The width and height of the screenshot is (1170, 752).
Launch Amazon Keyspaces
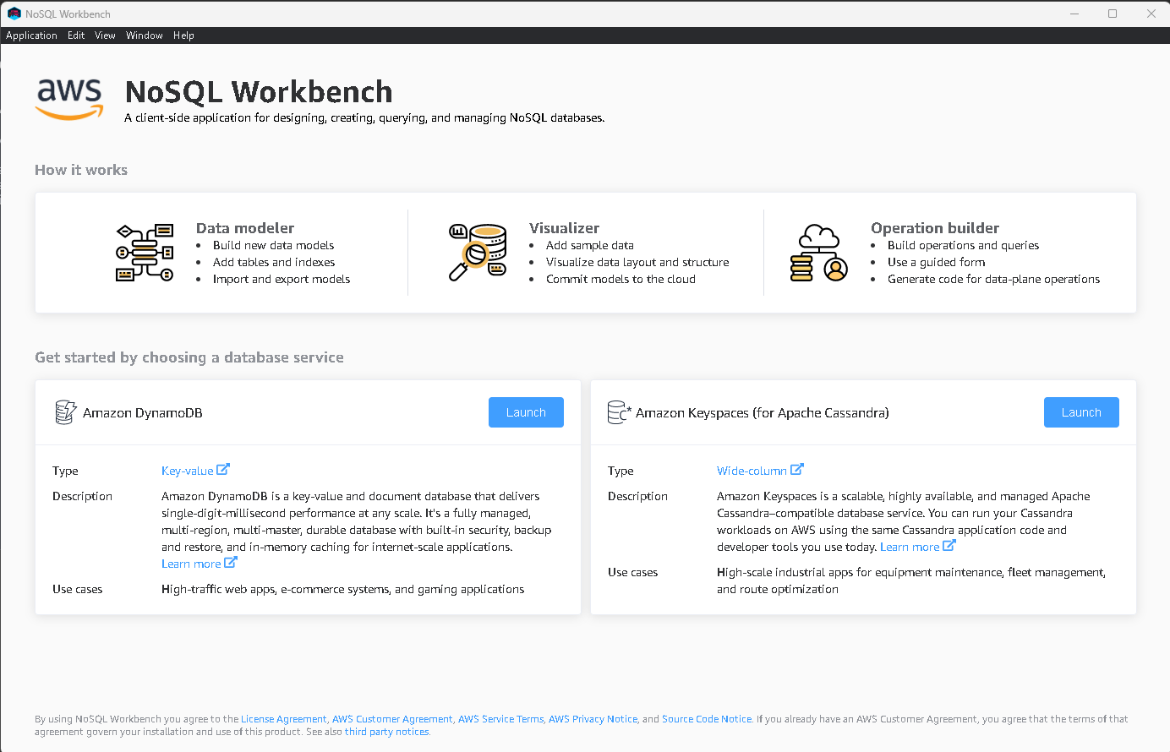1081,412
